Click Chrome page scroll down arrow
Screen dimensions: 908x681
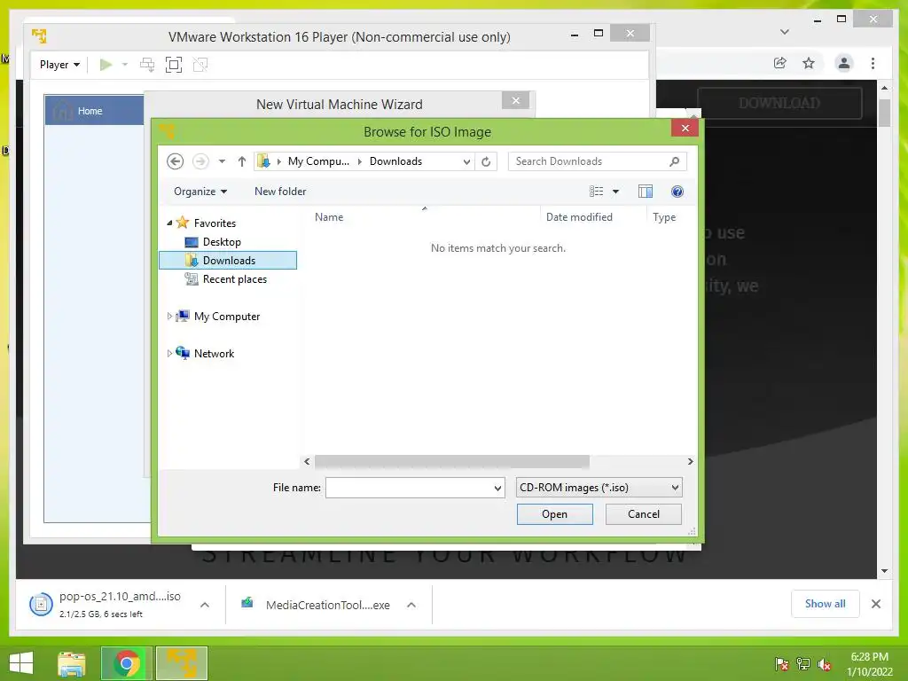(884, 571)
